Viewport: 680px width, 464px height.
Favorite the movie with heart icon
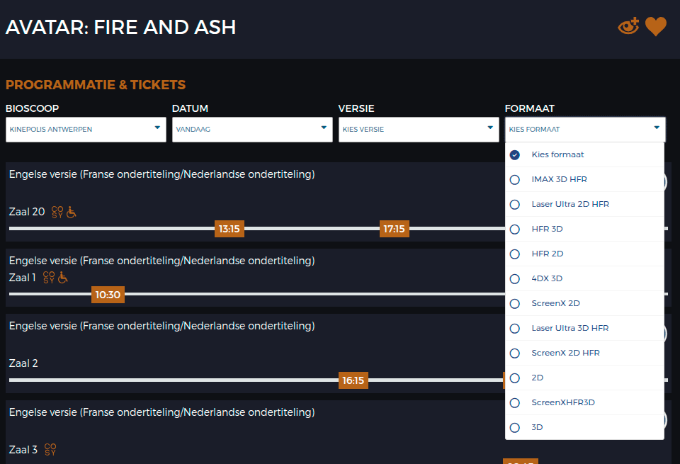[x=656, y=27]
